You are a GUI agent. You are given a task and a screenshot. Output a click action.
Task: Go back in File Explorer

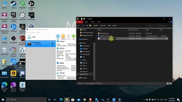(x=78, y=25)
